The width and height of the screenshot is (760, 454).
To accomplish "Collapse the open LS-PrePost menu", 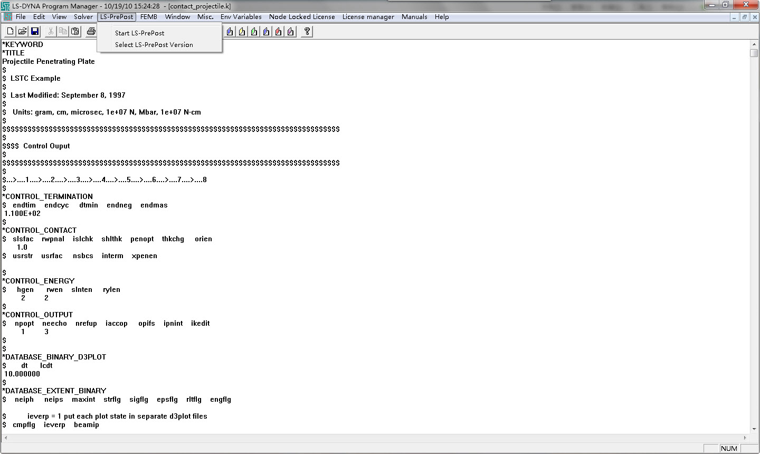I will (x=117, y=17).
